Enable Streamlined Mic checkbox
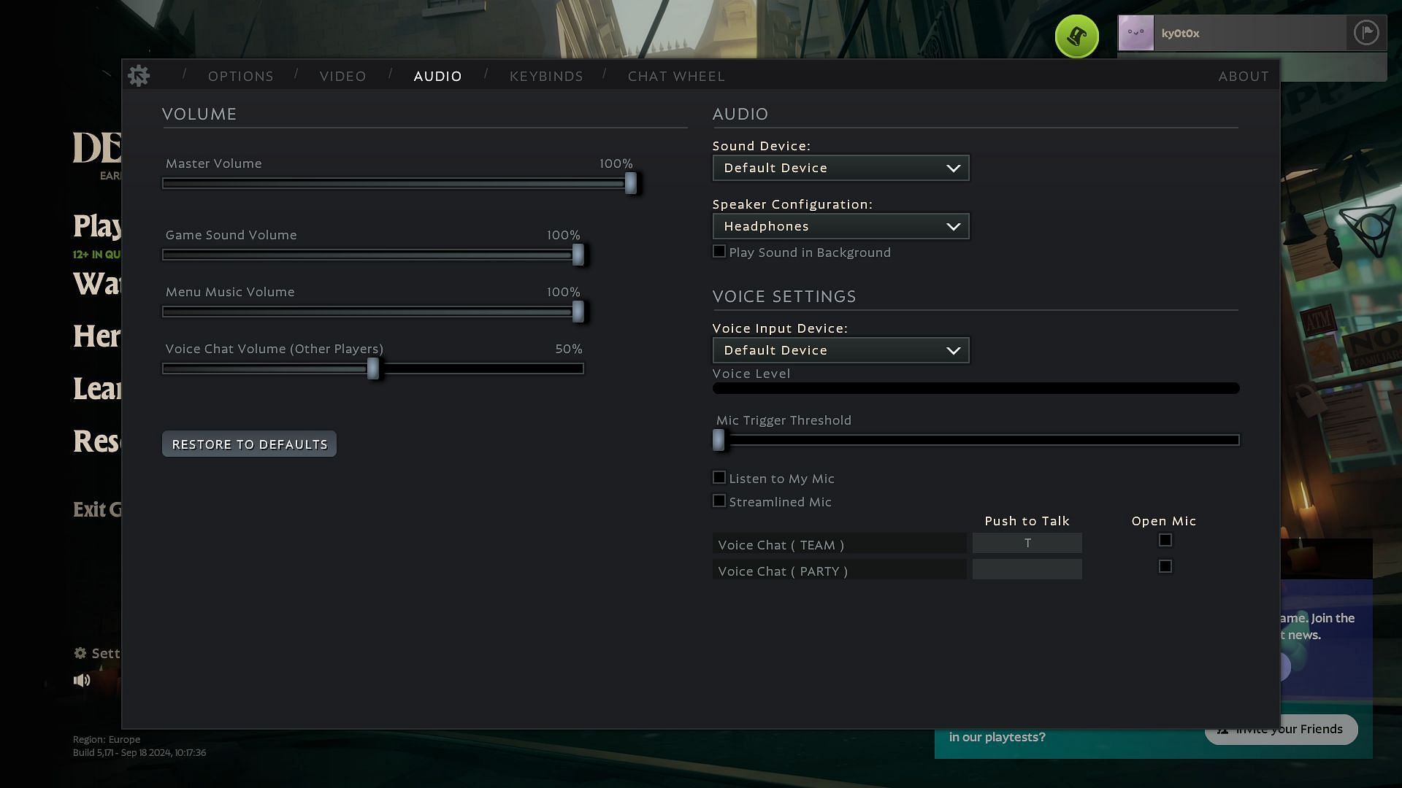The image size is (1402, 788). pos(719,501)
